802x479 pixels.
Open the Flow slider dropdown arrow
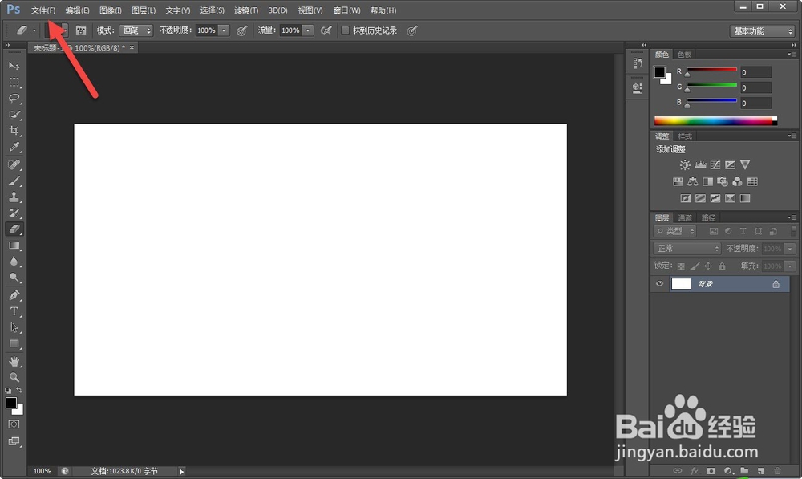[308, 30]
